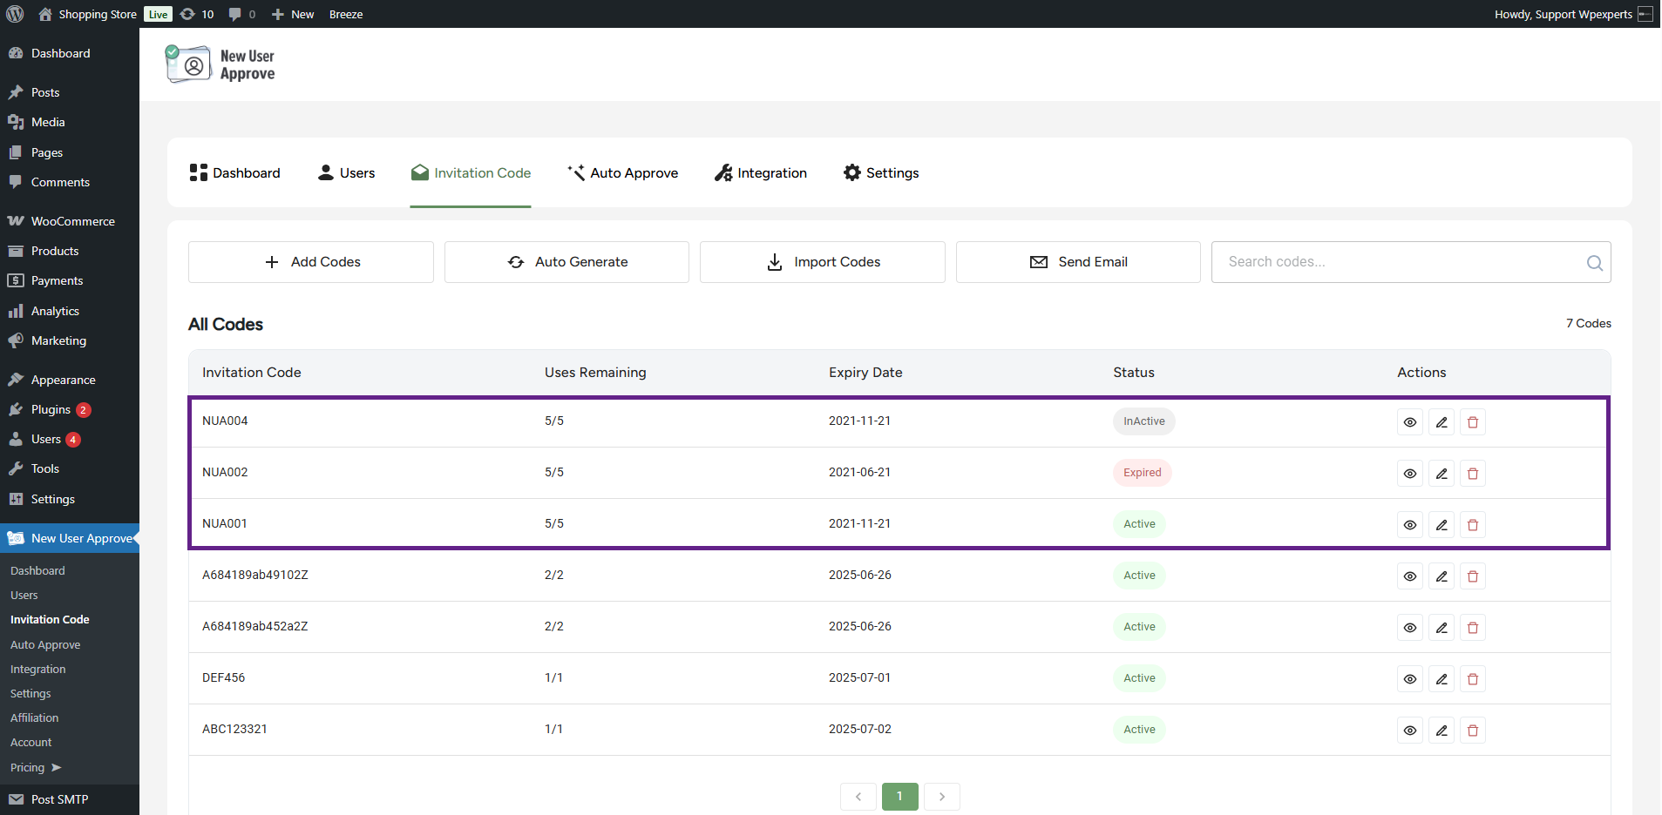Edit the ABC123321 invitation code
Screen dimensions: 1662x815
[x=1441, y=731]
